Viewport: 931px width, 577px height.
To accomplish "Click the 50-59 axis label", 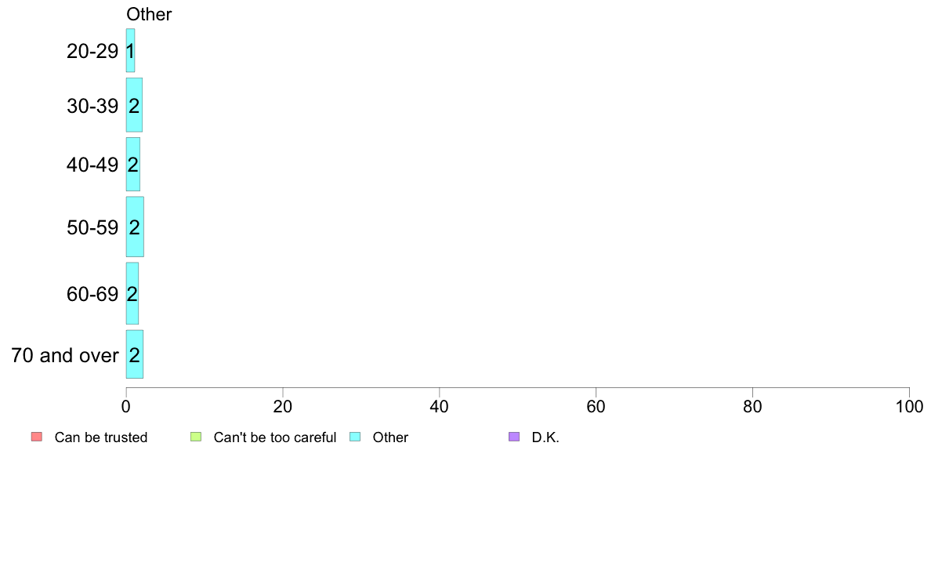I will [92, 227].
